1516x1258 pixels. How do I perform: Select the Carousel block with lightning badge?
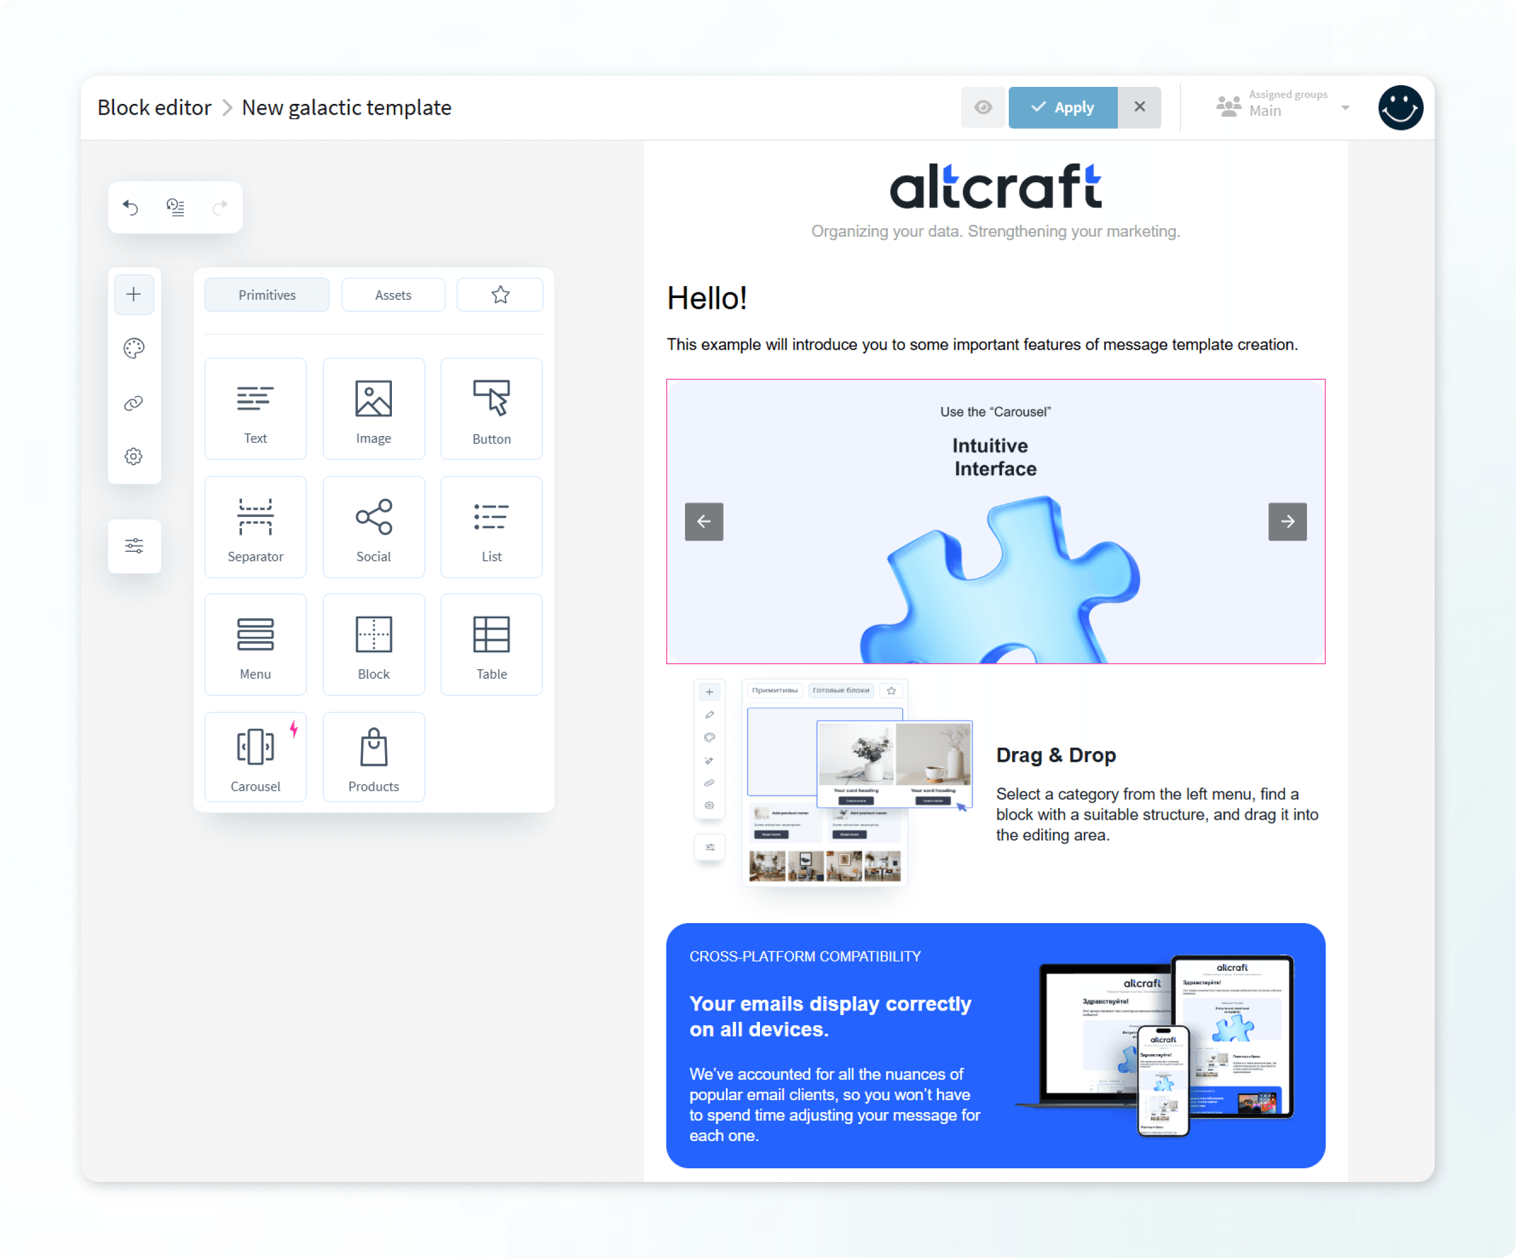[x=255, y=756]
